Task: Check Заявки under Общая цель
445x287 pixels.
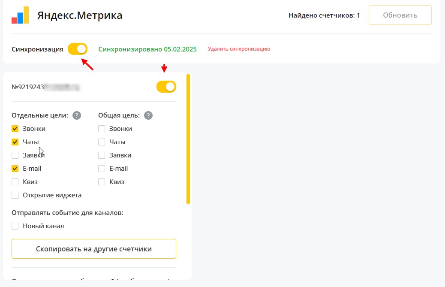Action: [102, 155]
